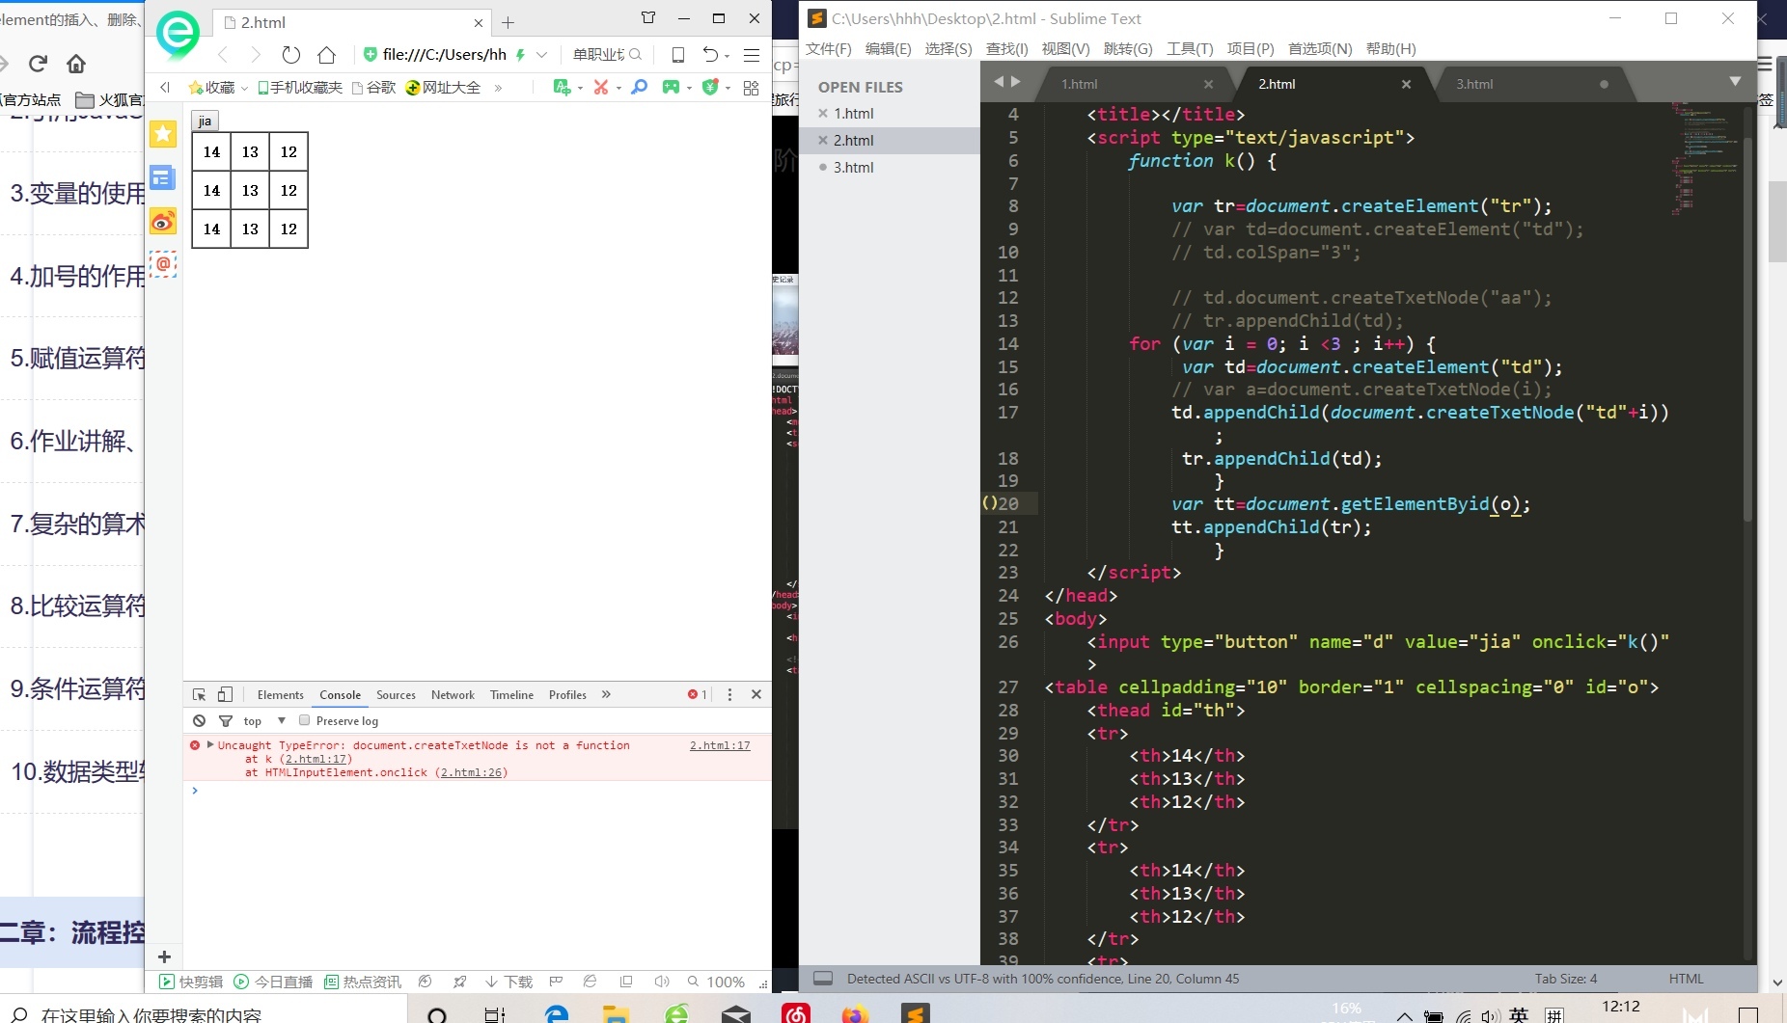Click the green shield wallet icon
Viewport: 1787px width, 1023px height.
[x=710, y=88]
